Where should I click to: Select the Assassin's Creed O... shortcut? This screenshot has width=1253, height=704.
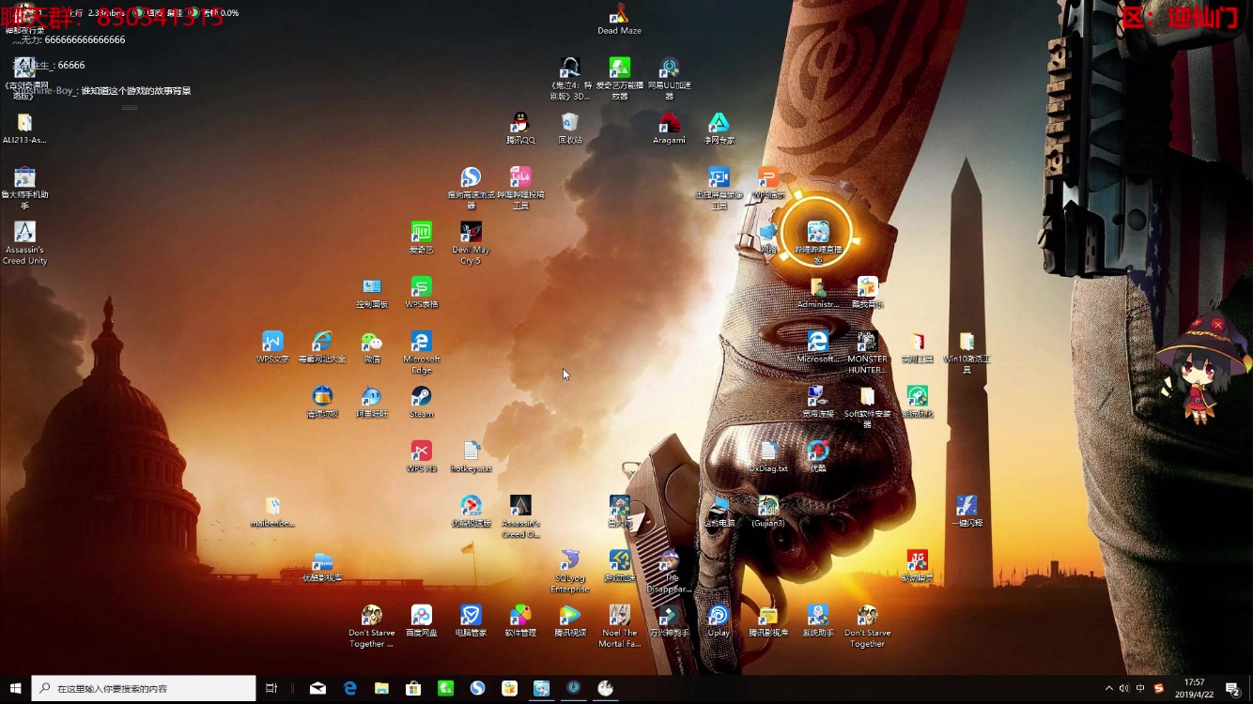coord(520,516)
